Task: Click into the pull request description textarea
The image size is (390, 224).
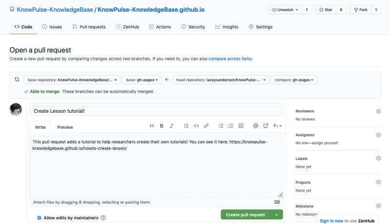Action: click(x=156, y=167)
